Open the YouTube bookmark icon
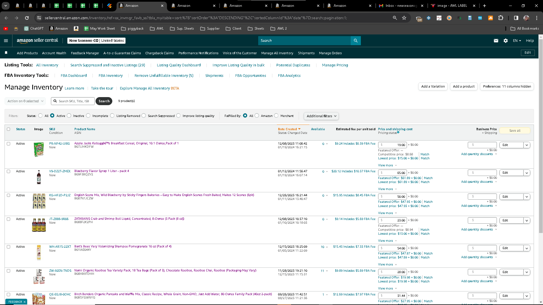Viewport: 543px width, 305px height. tap(6, 29)
